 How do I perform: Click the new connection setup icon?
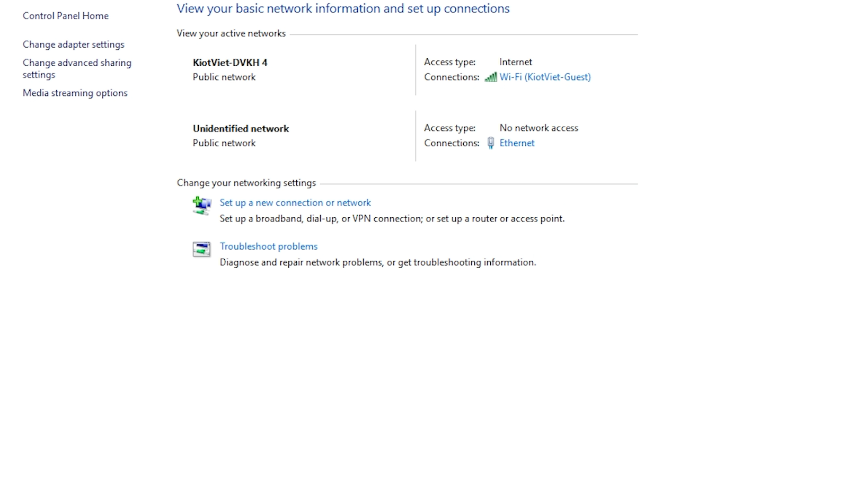[201, 206]
